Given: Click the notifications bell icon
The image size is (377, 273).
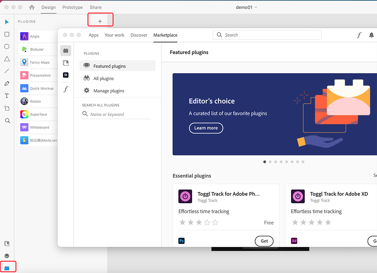Looking at the screenshot, I should (371, 35).
